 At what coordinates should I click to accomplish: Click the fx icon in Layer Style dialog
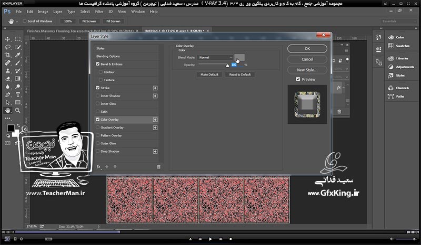coord(98,166)
